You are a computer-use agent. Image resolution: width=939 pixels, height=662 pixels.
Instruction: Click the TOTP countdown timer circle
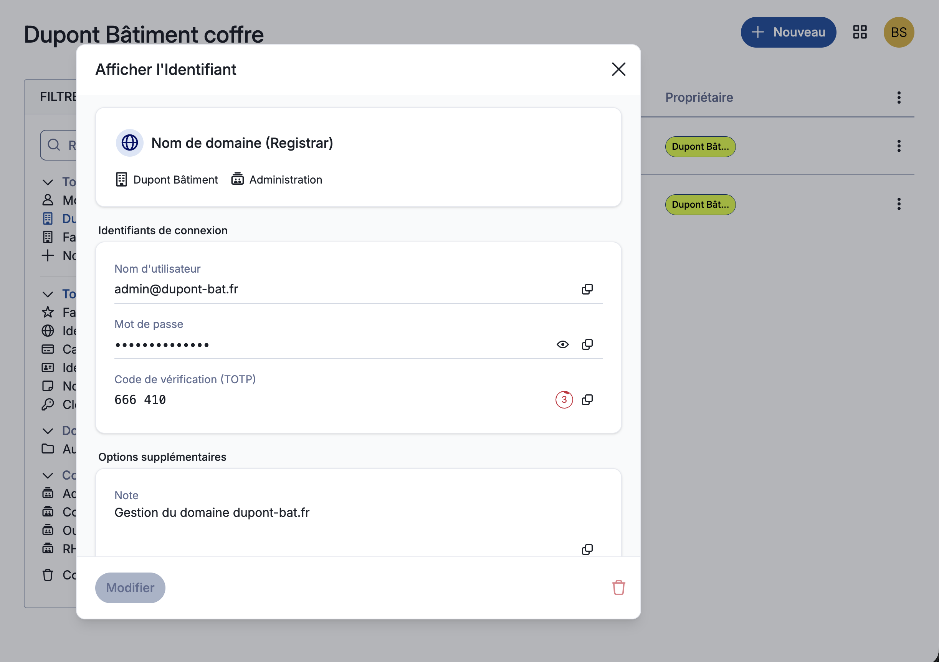tap(564, 400)
